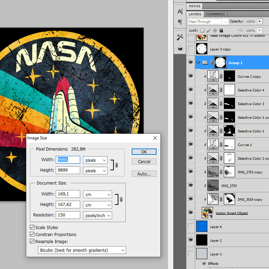Uncheck Scale Styles checkbox
This screenshot has height=269, width=269.
click(32, 227)
